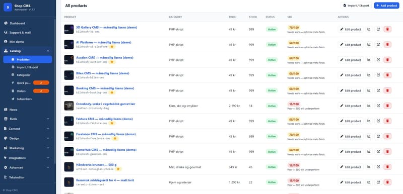This screenshot has height=194, width=403.
Task: View stats chart for Crossbody-veske product
Action: tap(369, 106)
